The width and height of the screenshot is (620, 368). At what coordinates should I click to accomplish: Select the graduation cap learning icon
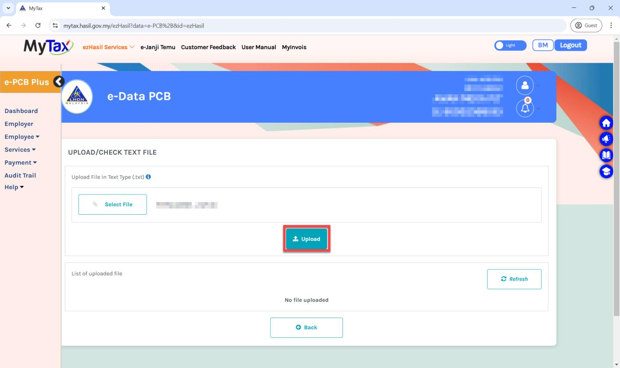pos(606,171)
